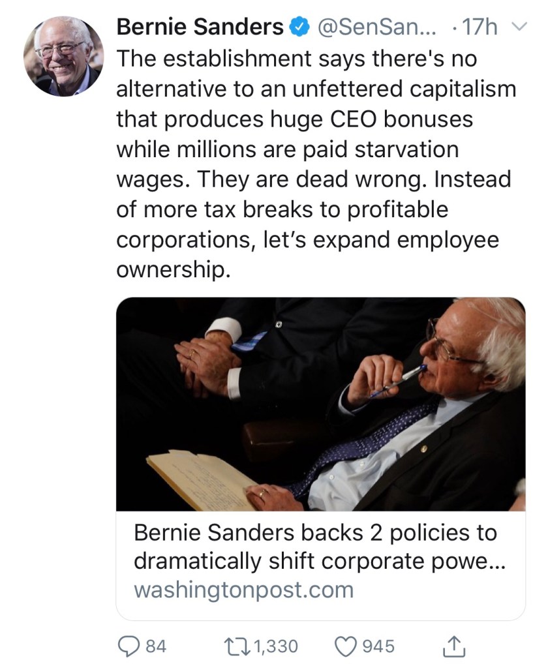548x664 pixels.
Task: Open headline 'Bernie Sanders backs 2 policies'
Action: [316, 532]
